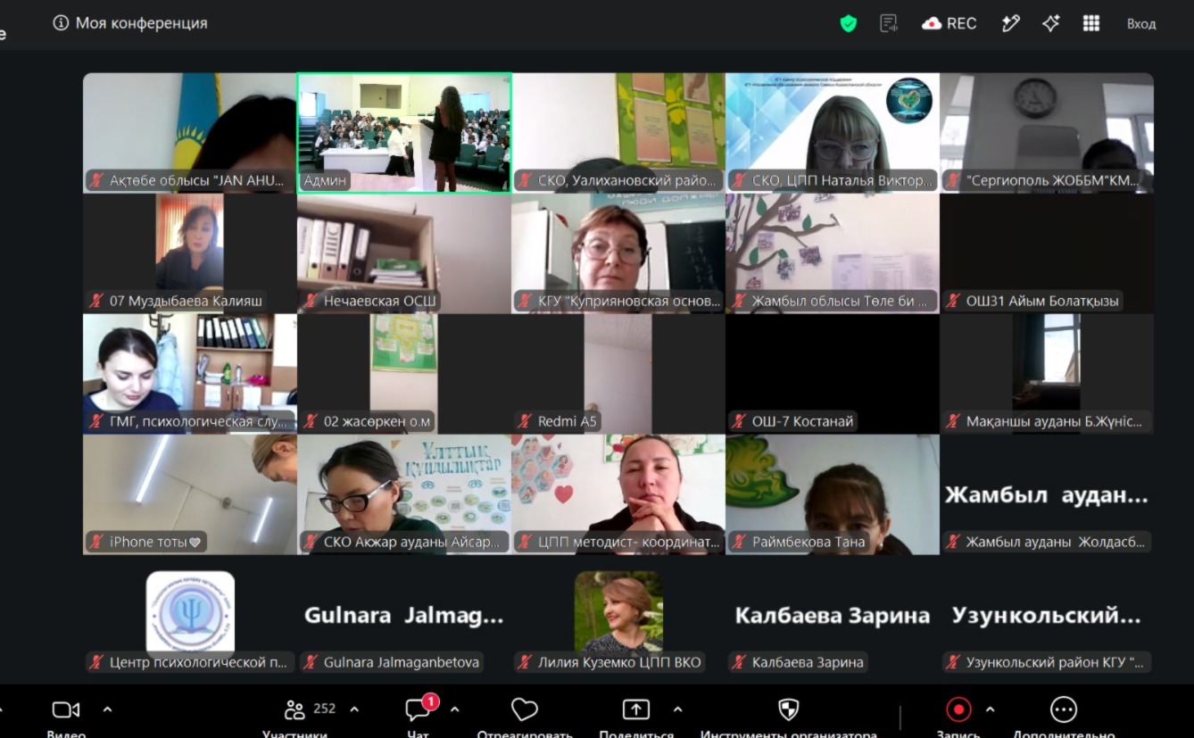Open the recording options arrow
This screenshot has height=738, width=1194.
click(990, 709)
